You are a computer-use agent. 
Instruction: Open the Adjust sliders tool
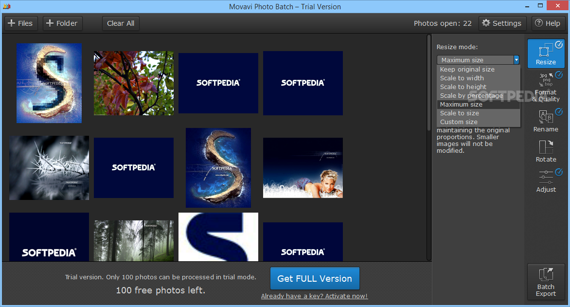click(x=546, y=181)
